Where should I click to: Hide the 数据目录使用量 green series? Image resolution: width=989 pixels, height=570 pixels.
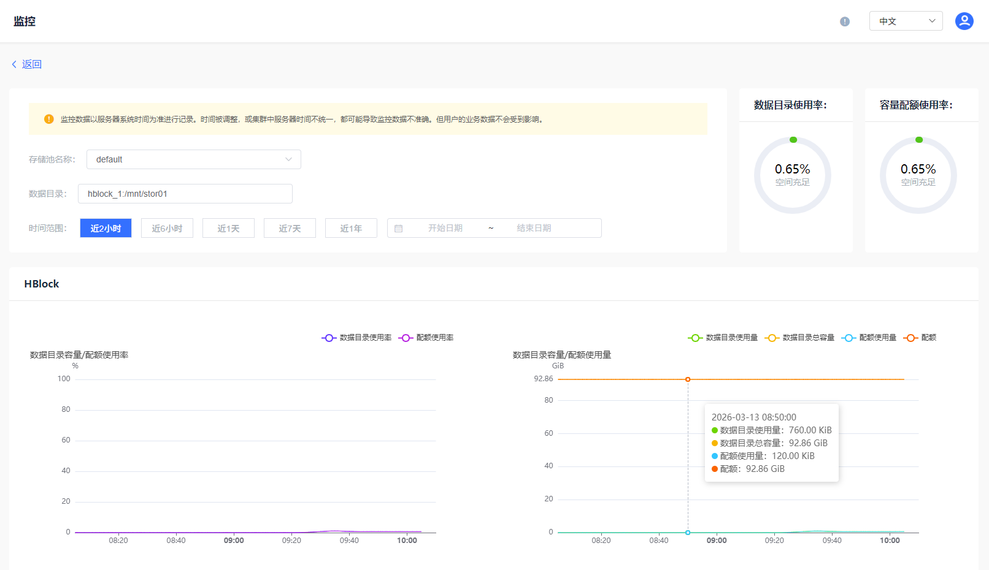[x=723, y=338]
